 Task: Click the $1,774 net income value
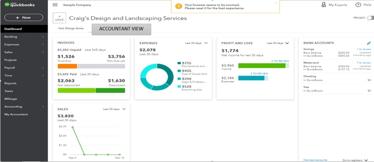click(x=230, y=50)
